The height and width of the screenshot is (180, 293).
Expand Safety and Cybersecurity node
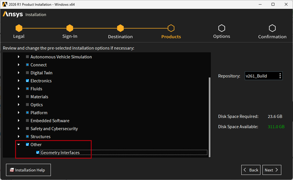click(x=19, y=129)
